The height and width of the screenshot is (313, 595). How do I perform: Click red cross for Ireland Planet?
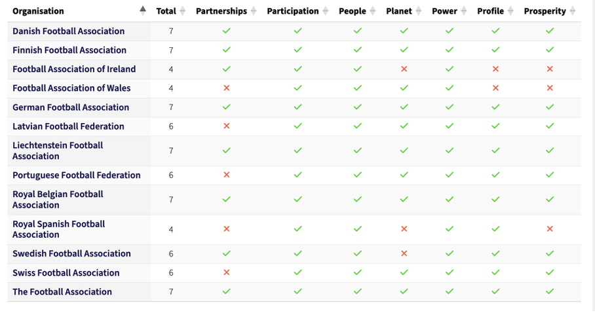(x=404, y=69)
